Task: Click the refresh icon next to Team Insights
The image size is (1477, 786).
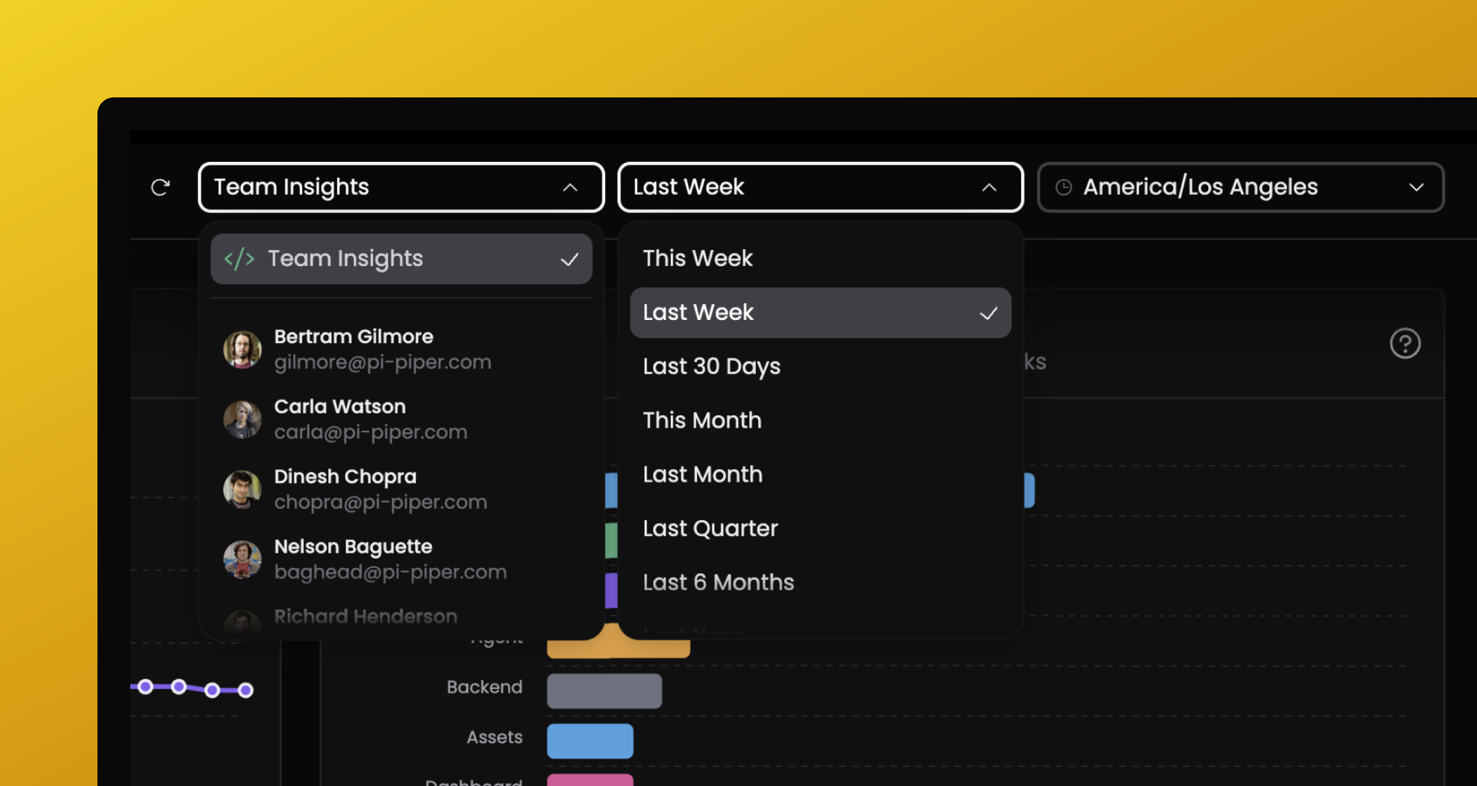Action: pos(161,187)
